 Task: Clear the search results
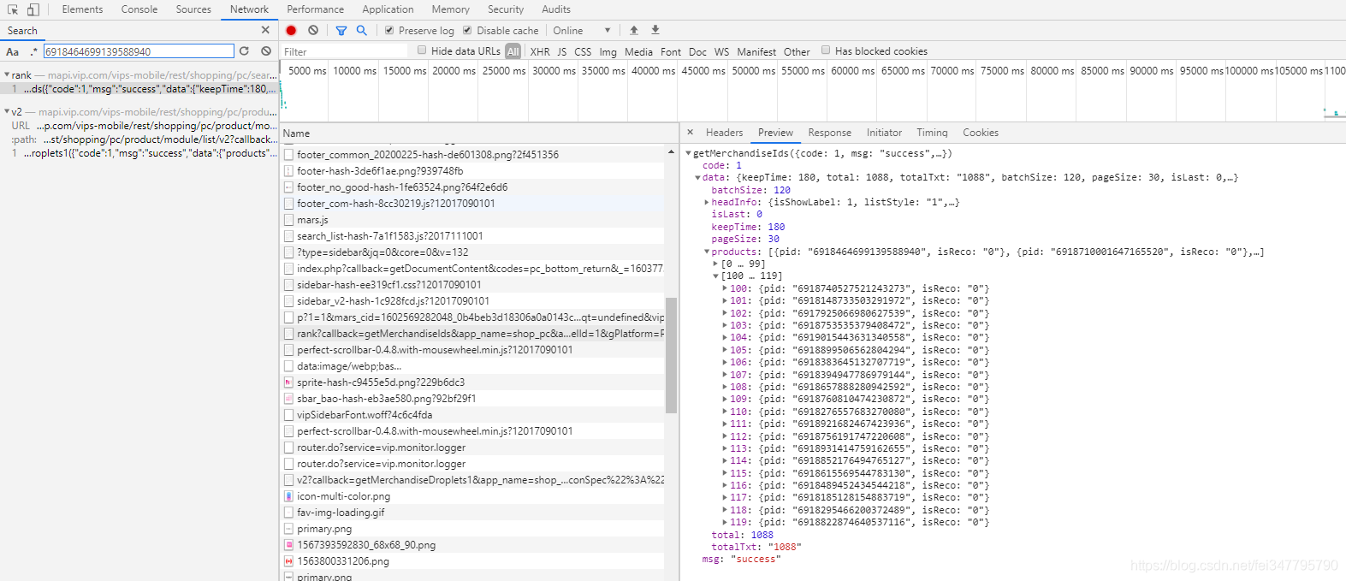pyautogui.click(x=266, y=51)
